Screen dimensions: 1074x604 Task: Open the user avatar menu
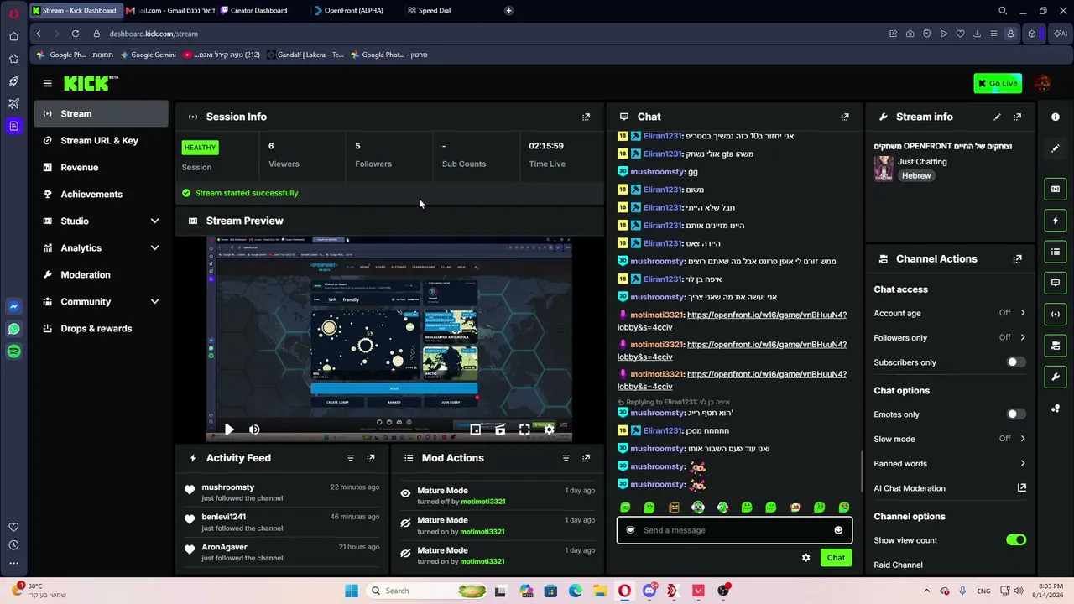click(1042, 83)
